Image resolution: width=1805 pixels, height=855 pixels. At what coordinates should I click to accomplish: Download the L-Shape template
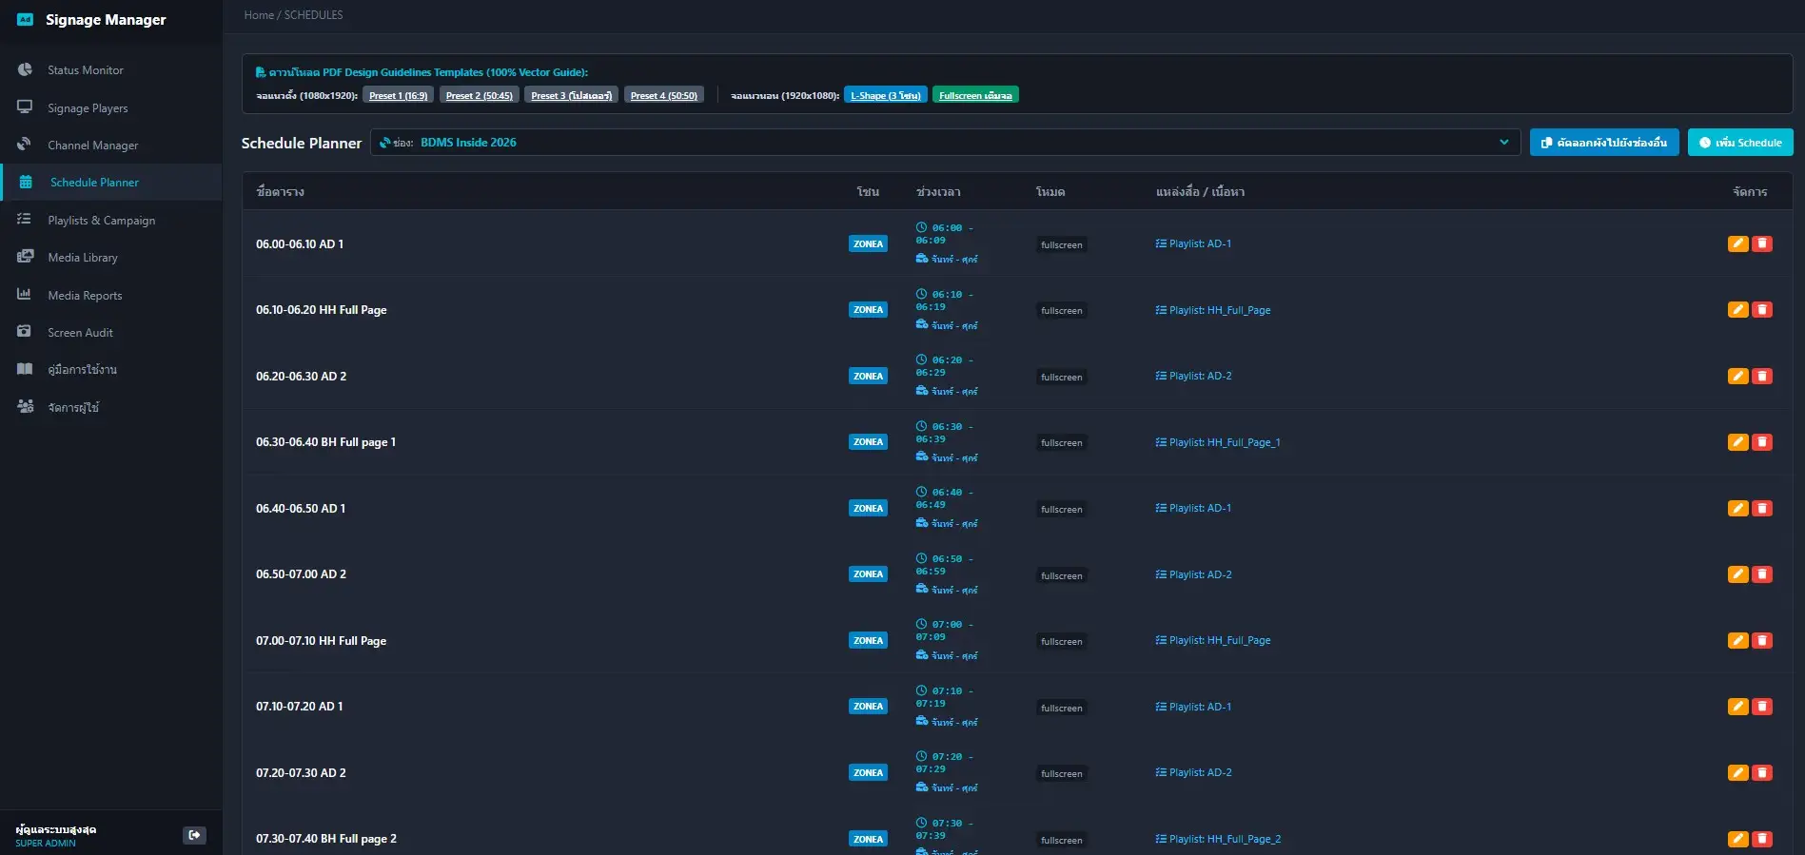tap(886, 95)
